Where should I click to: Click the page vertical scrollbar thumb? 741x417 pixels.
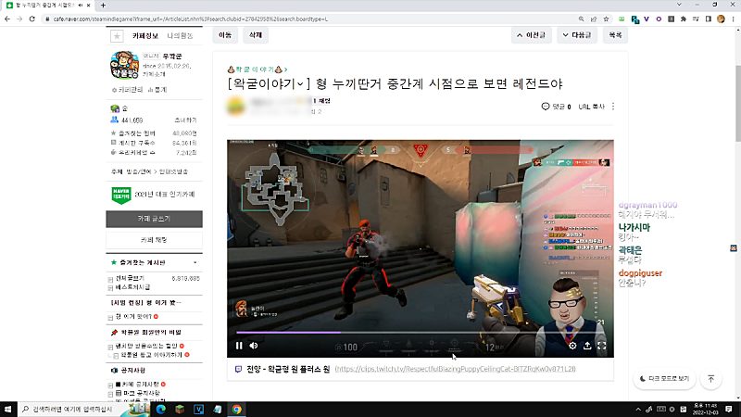click(737, 104)
